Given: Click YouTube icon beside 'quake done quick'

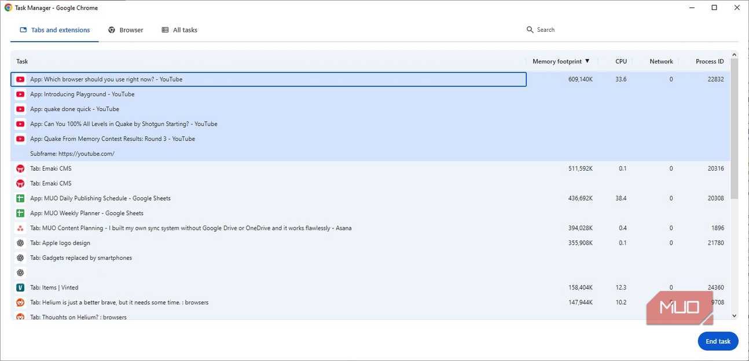Looking at the screenshot, I should pyautogui.click(x=20, y=109).
